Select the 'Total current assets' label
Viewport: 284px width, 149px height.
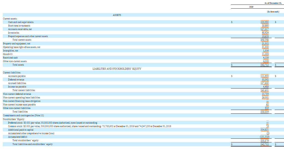point(22,40)
